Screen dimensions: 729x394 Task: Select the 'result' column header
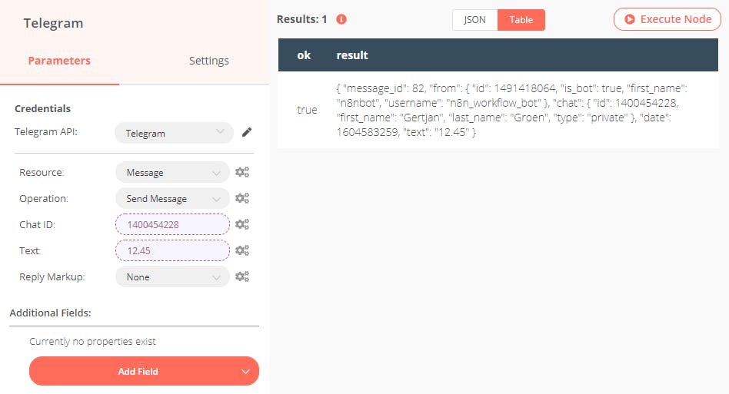tap(352, 55)
